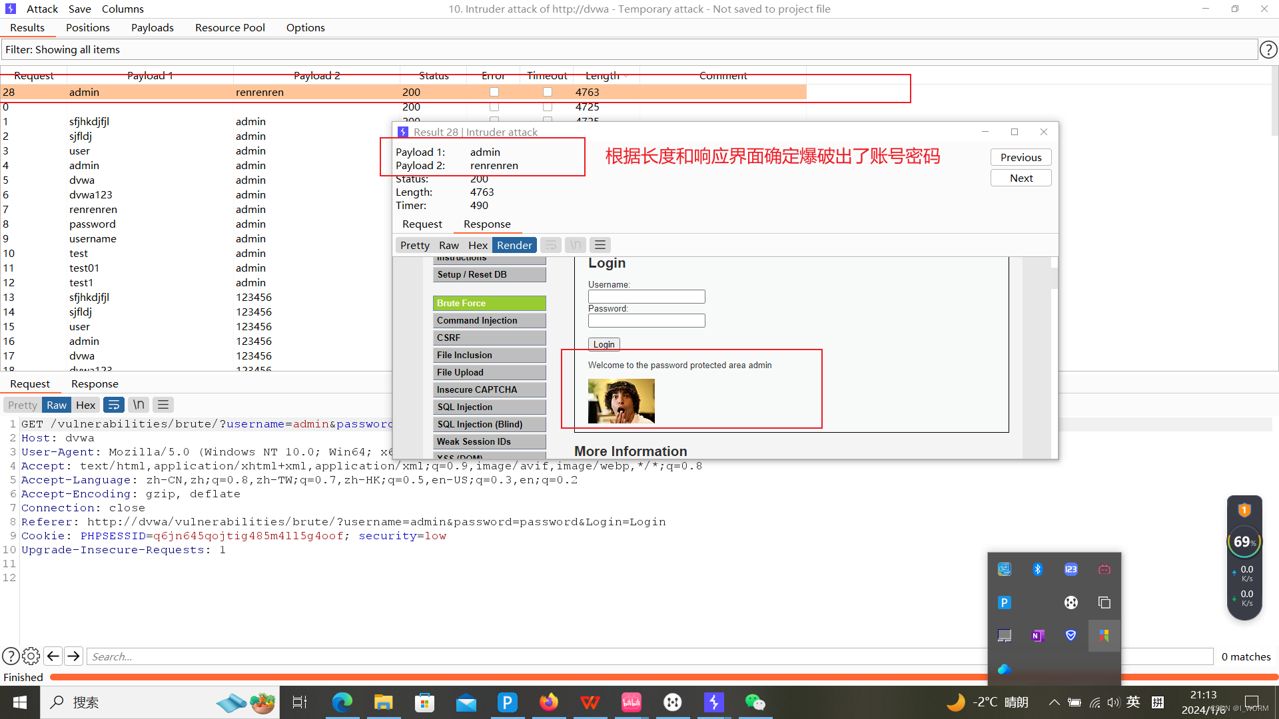Switch to the Positions tab
The height and width of the screenshot is (719, 1279).
point(88,27)
